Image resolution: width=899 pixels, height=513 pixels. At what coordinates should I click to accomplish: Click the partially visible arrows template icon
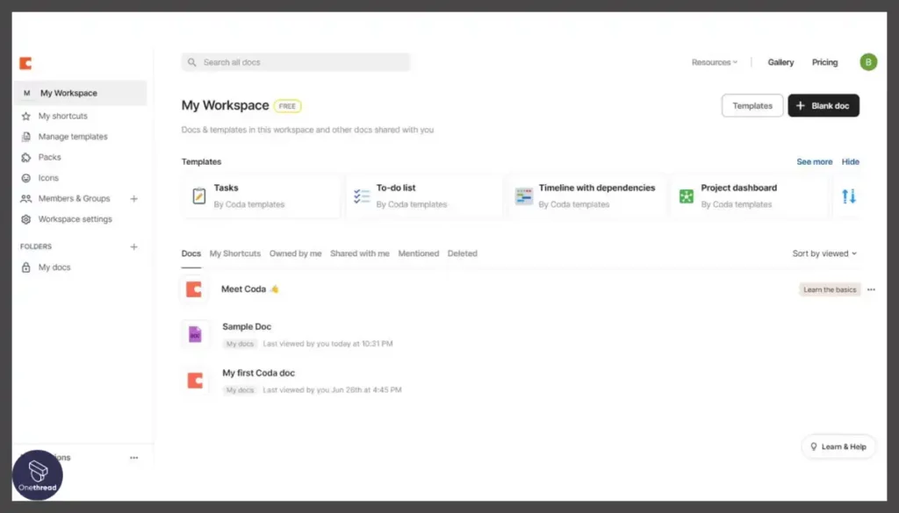[849, 196]
